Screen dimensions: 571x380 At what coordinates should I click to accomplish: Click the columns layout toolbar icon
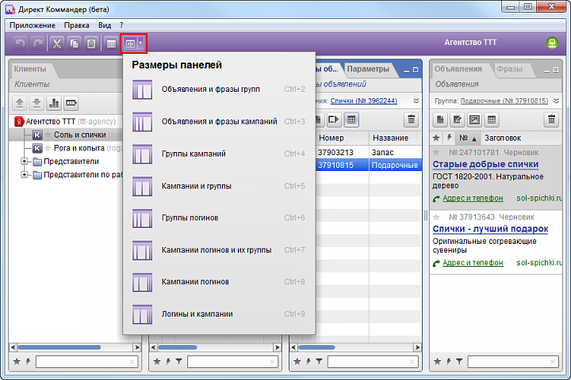111,44
